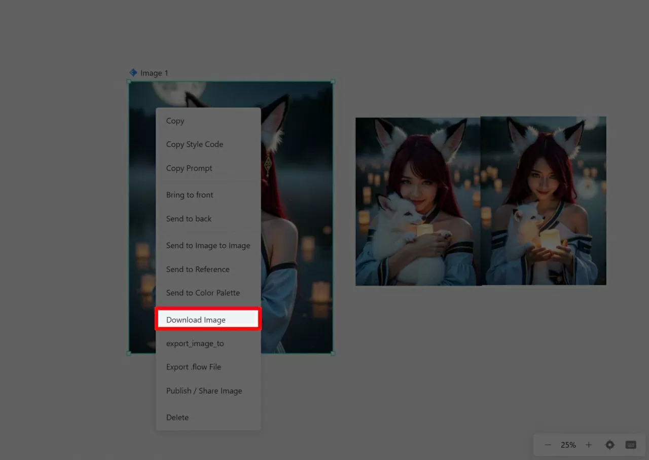649x460 pixels.
Task: Click the blue icon beside Image 1 label
Action: (133, 73)
